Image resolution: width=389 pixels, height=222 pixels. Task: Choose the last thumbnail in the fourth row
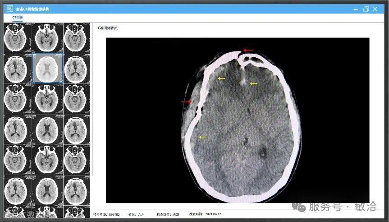77,129
